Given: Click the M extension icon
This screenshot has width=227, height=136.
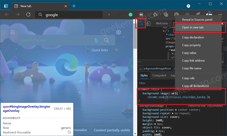Looking at the screenshot, I should [141, 15].
